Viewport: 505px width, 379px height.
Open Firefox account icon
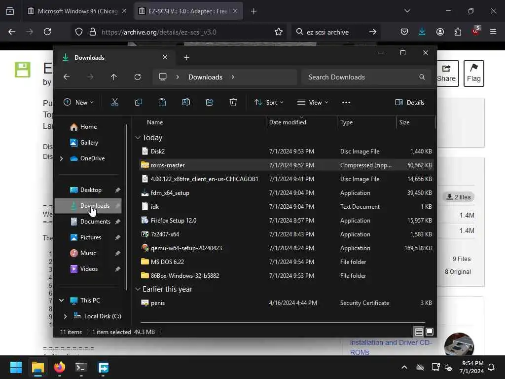pyautogui.click(x=440, y=32)
